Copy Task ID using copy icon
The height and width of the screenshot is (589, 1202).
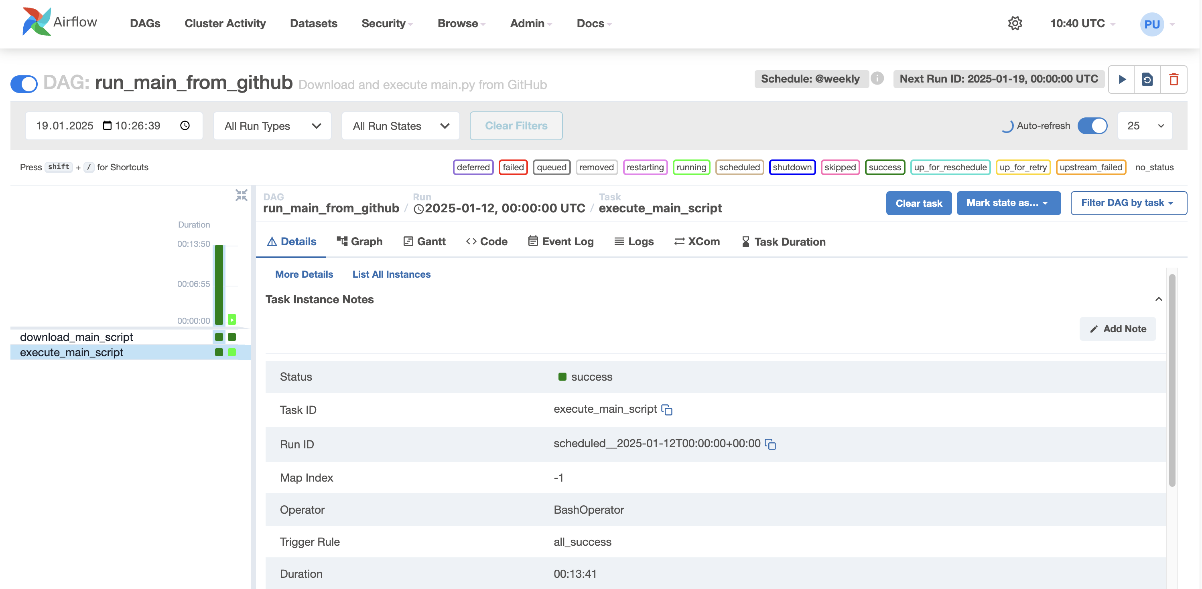[x=667, y=409]
